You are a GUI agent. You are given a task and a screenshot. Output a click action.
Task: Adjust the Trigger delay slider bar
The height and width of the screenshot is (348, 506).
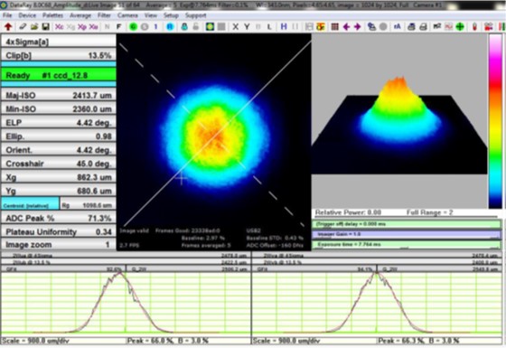pyautogui.click(x=407, y=224)
